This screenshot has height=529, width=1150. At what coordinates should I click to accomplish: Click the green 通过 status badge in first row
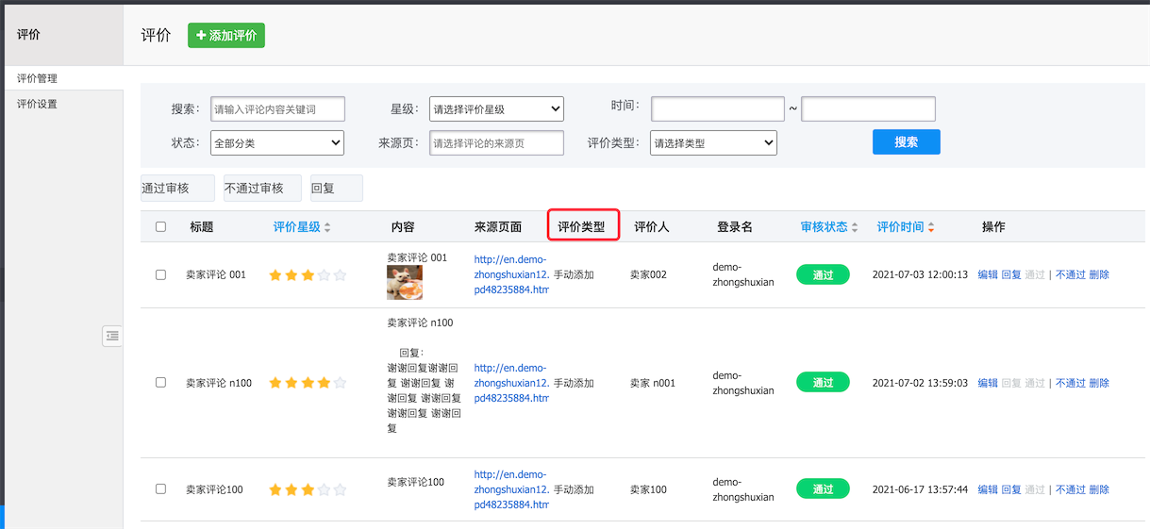(x=823, y=274)
